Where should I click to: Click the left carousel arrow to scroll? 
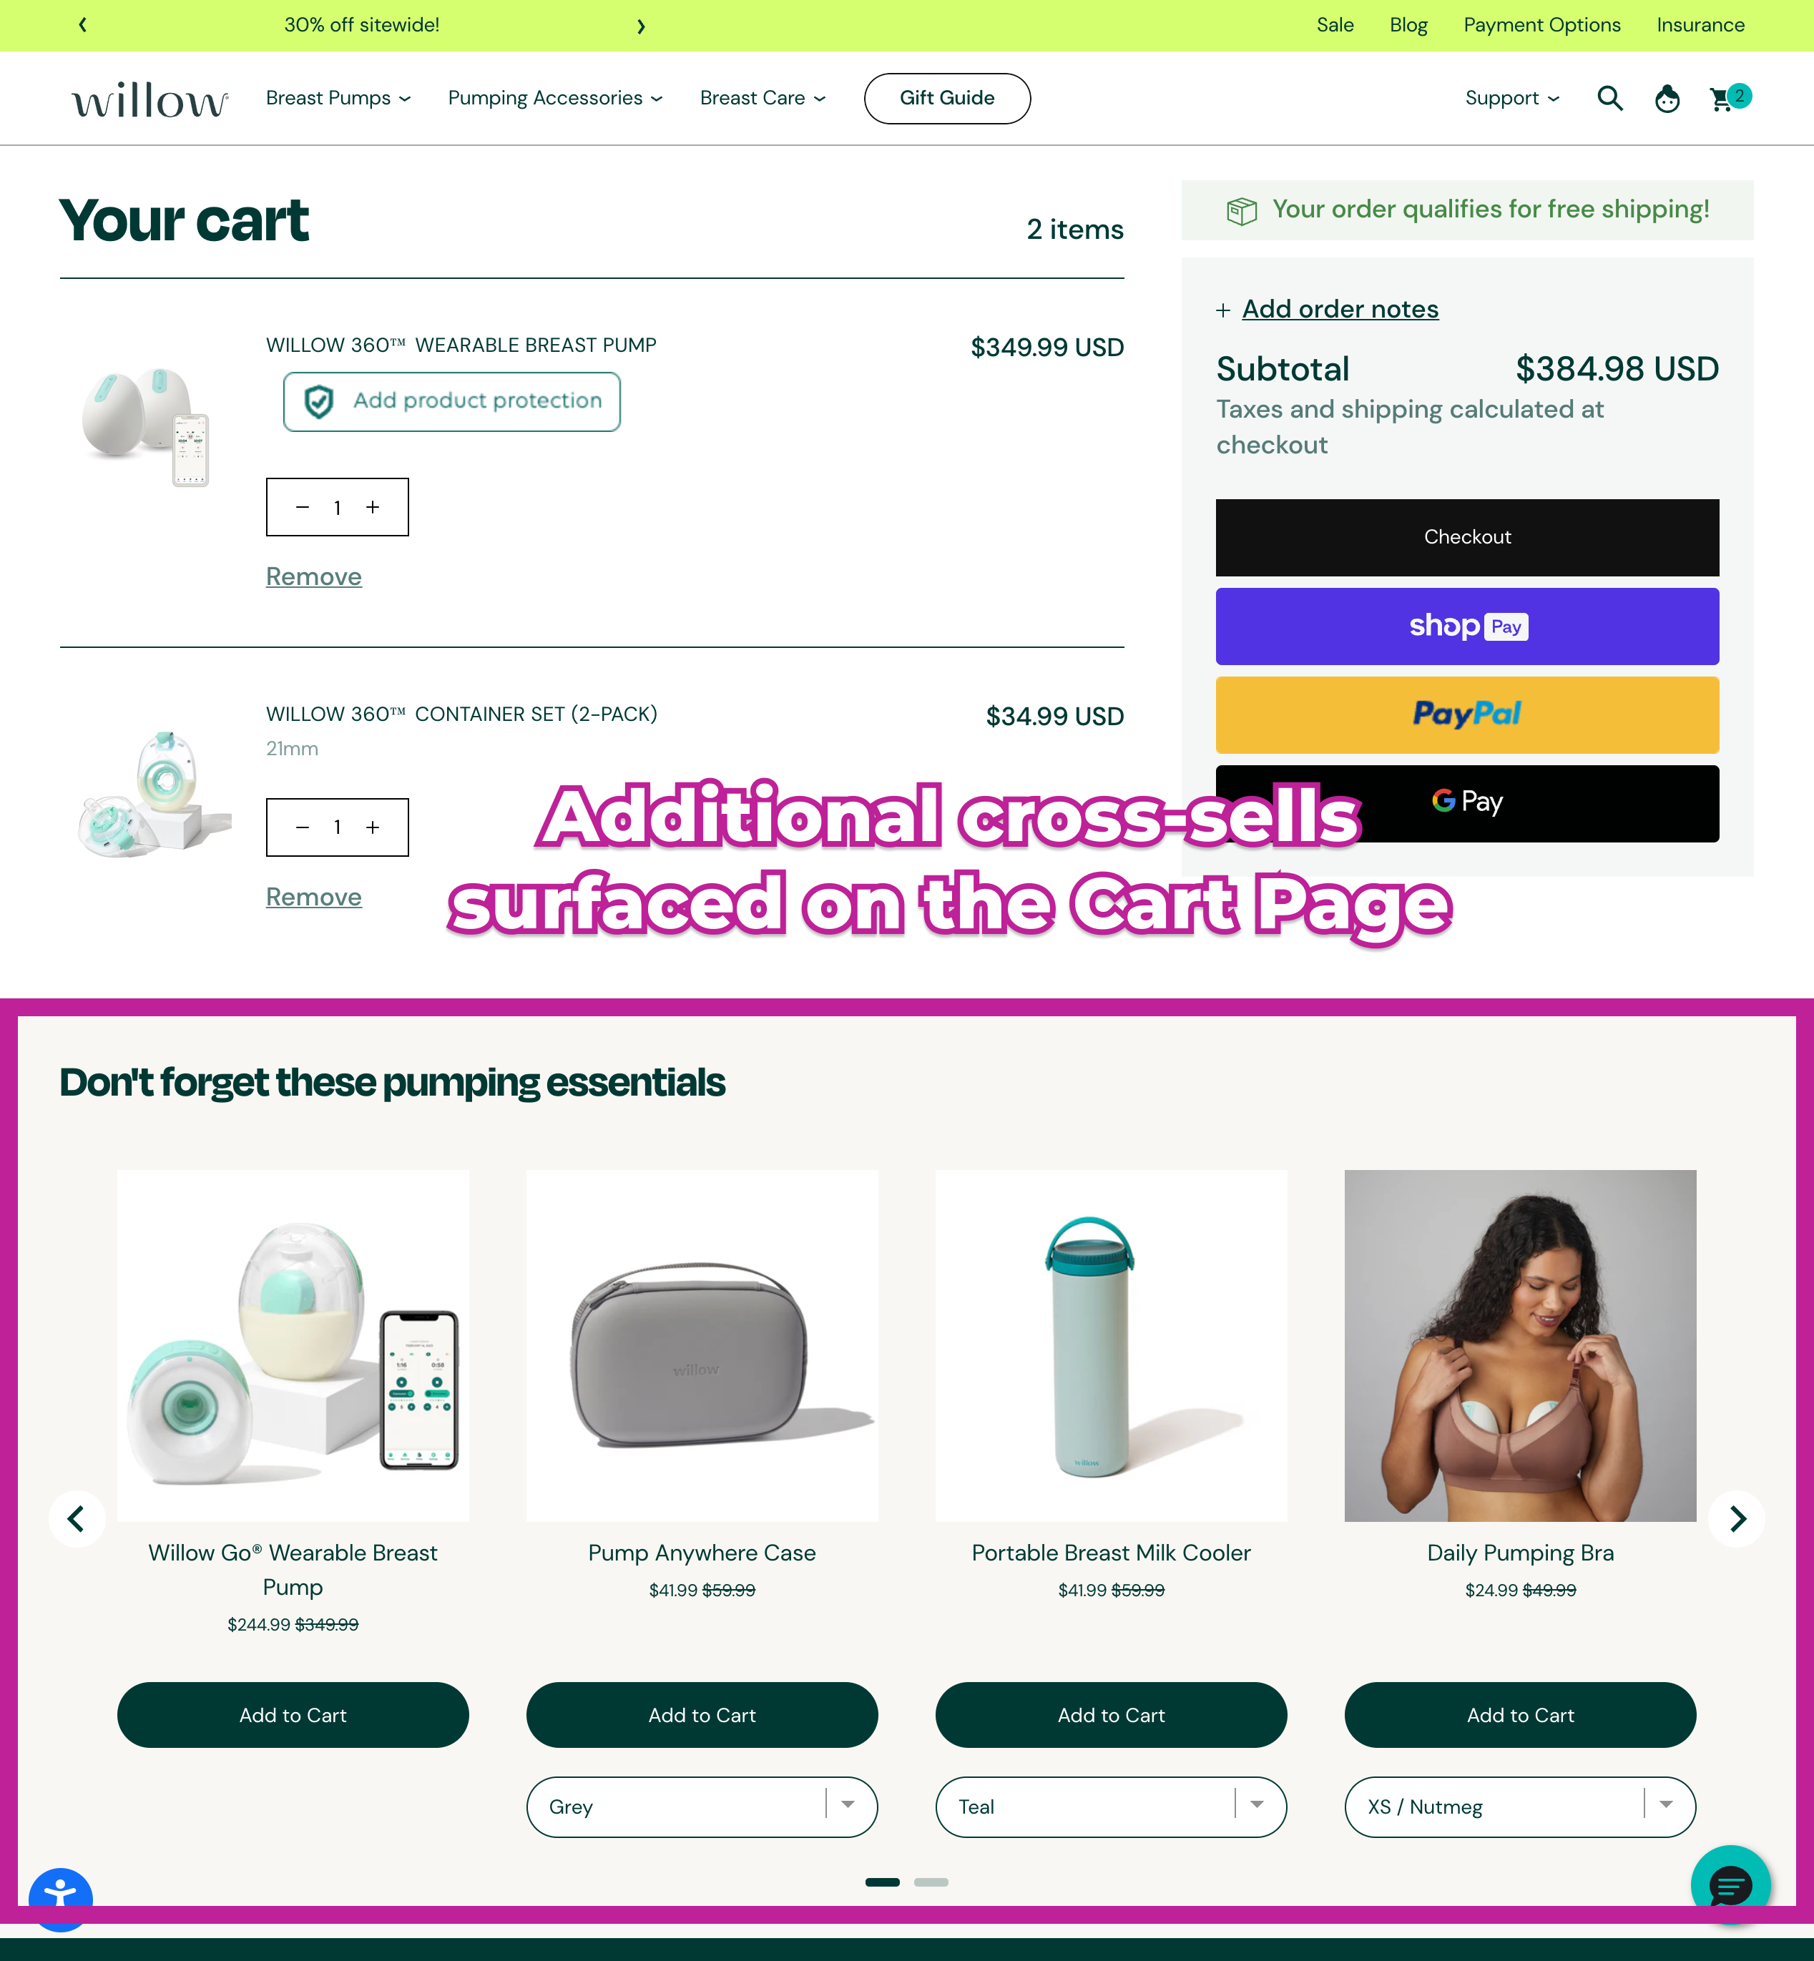tap(75, 1518)
